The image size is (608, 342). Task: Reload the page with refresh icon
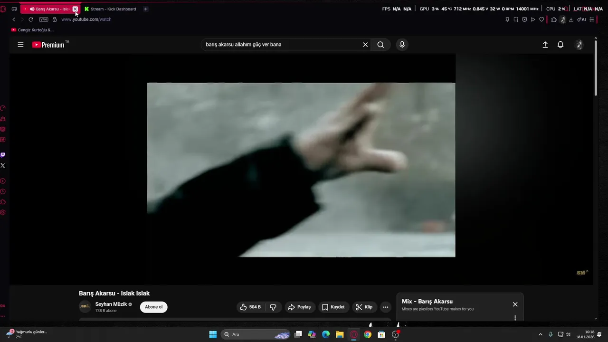click(31, 19)
